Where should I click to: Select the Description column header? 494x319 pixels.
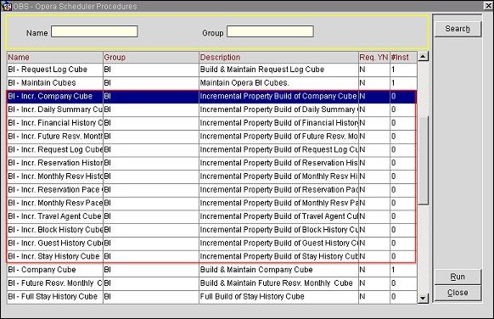278,58
